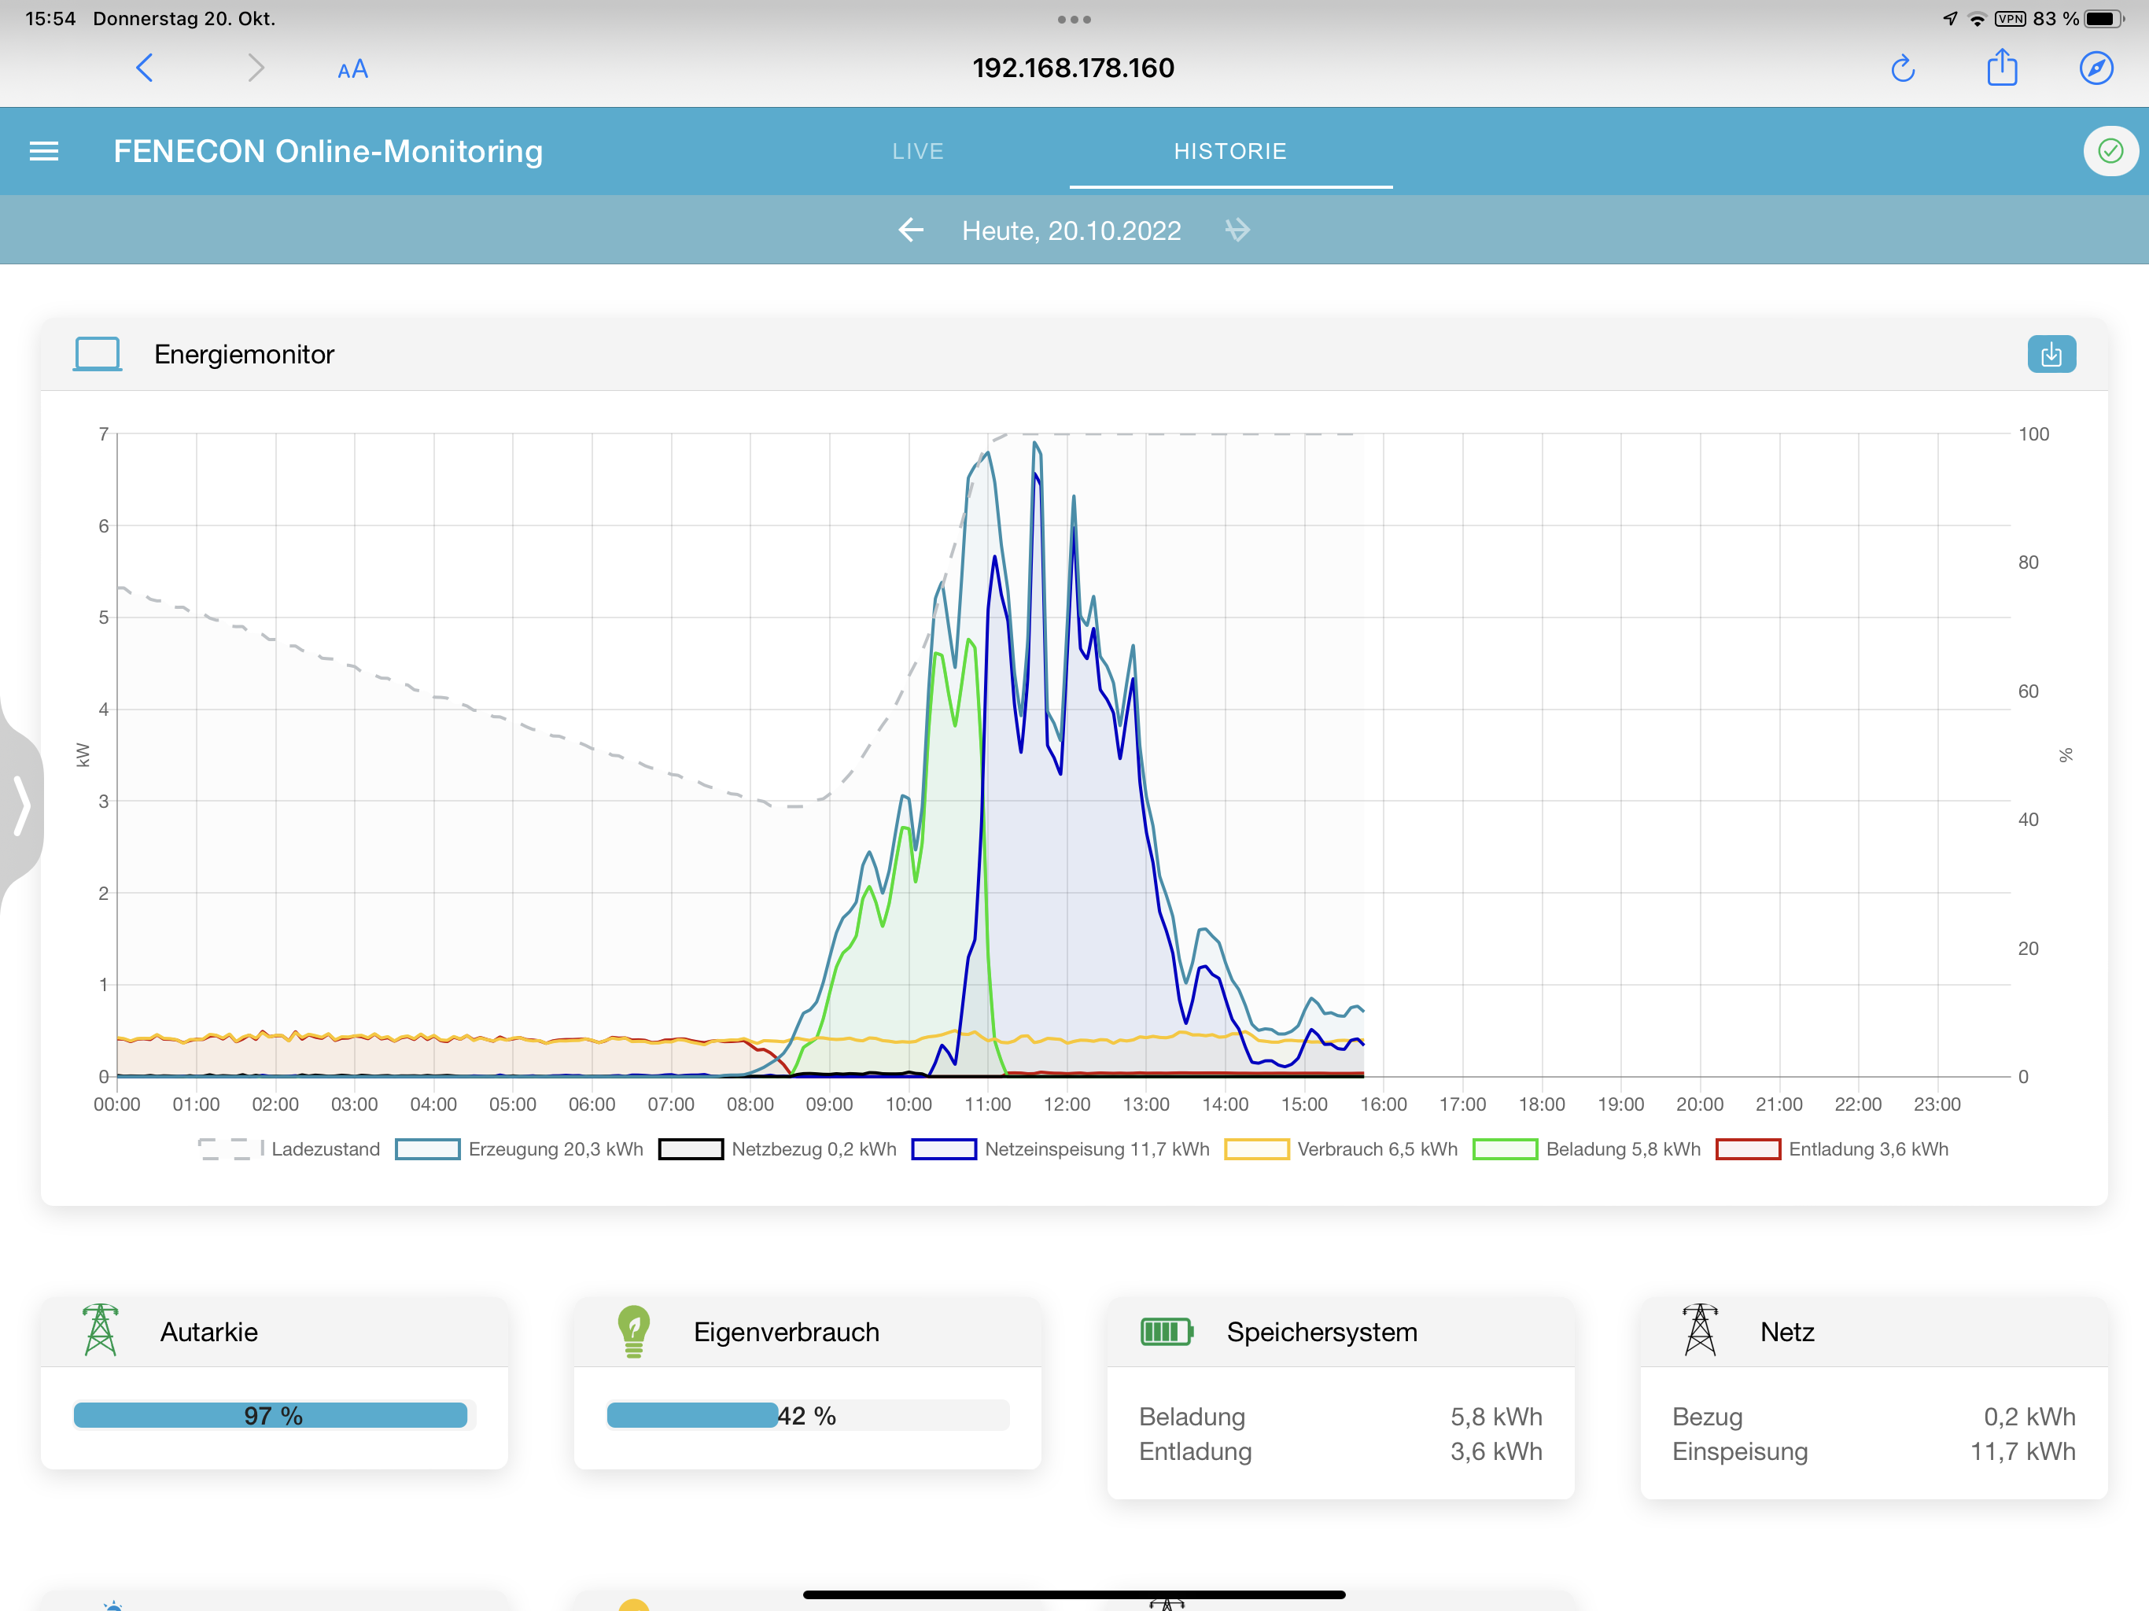The height and width of the screenshot is (1611, 2149).
Task: Select the HISTORIE tab
Action: [1230, 152]
